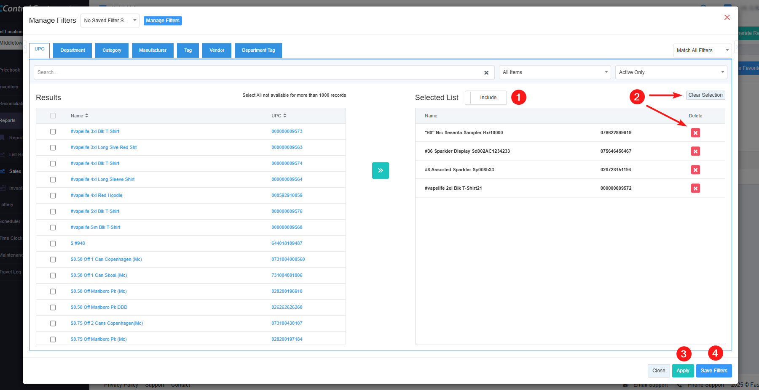Open the Manufacturer tab
759x390 pixels.
tap(153, 50)
